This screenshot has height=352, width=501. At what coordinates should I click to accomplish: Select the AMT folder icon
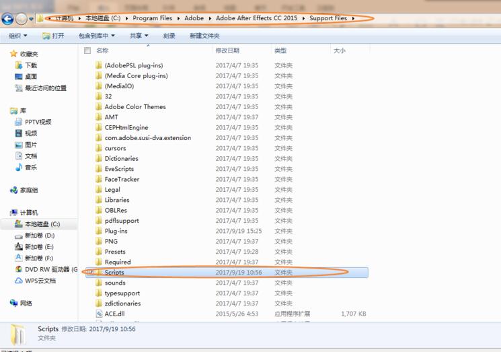(x=99, y=117)
